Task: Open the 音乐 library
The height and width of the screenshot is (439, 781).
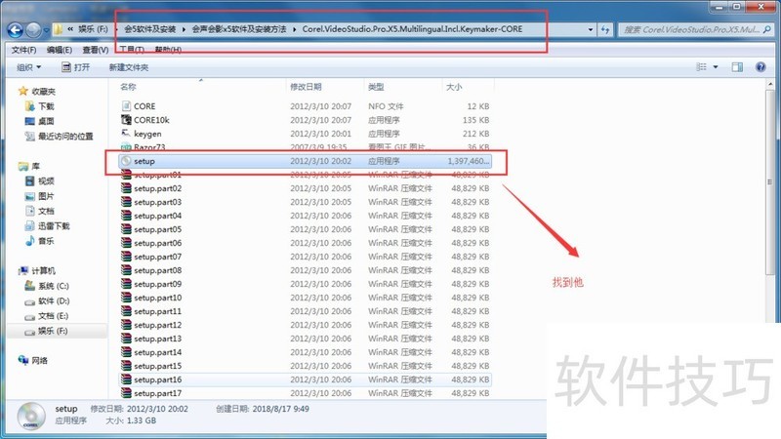Action: (x=39, y=240)
